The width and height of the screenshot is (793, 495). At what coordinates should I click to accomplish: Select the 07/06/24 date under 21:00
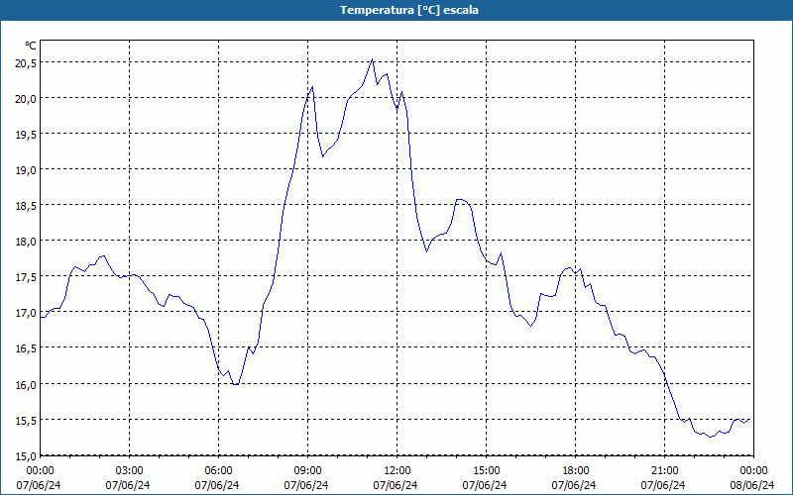pos(663,485)
